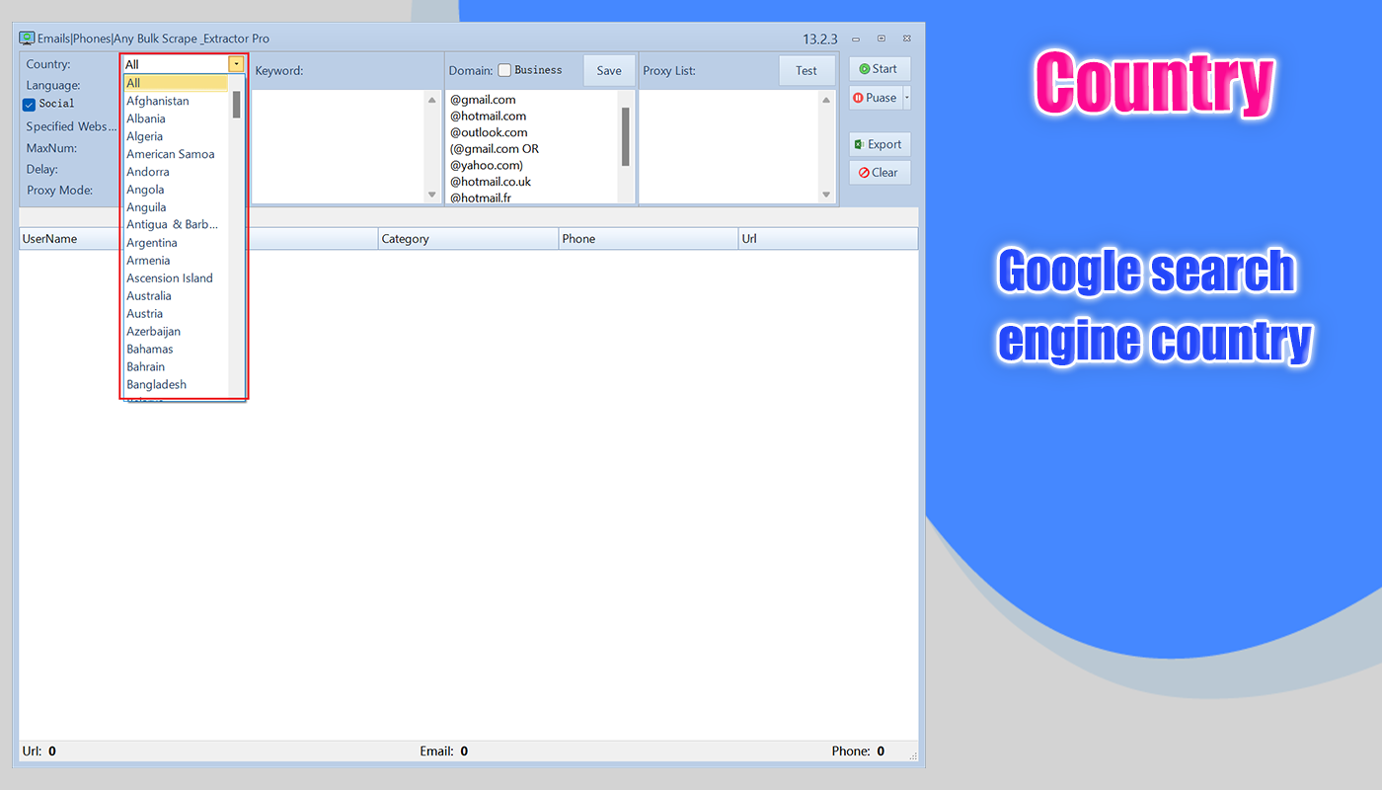The image size is (1382, 790).
Task: Click the Keyword: label
Action: (279, 71)
